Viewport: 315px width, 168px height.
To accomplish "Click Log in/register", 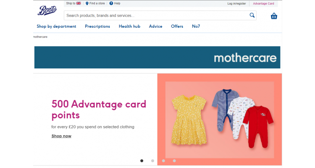I will 236,4.
